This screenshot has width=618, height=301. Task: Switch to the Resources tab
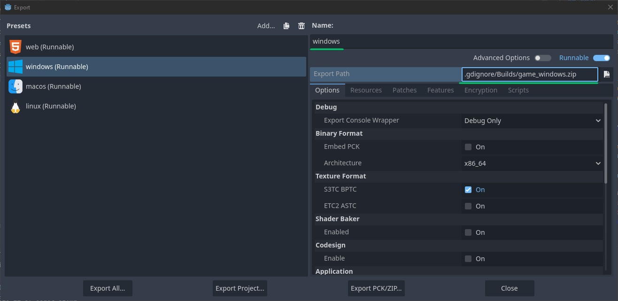(x=366, y=90)
